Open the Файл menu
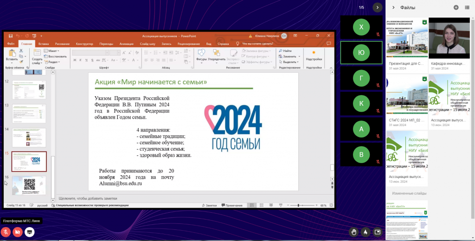This screenshot has height=241, width=475. point(11,44)
